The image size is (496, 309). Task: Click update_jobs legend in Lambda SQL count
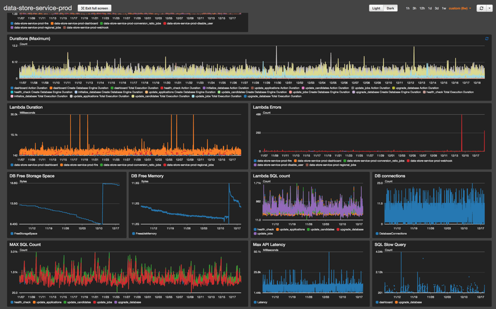[x=255, y=234]
